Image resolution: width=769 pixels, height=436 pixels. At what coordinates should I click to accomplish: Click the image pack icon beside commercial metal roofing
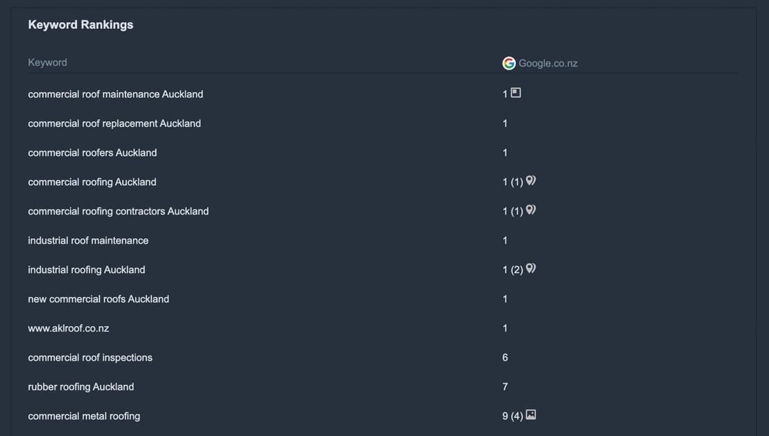(530, 414)
